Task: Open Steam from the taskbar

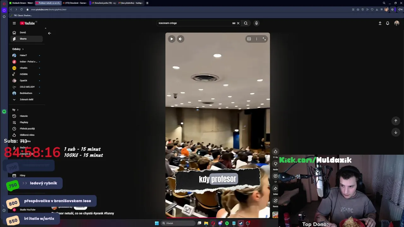Action: pos(241,223)
